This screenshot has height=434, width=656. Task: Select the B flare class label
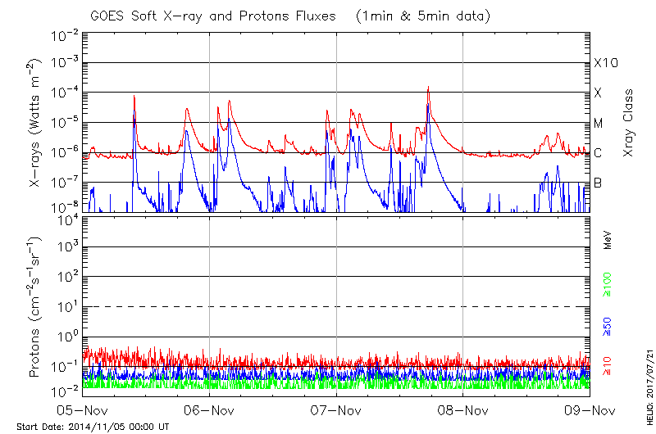(598, 183)
